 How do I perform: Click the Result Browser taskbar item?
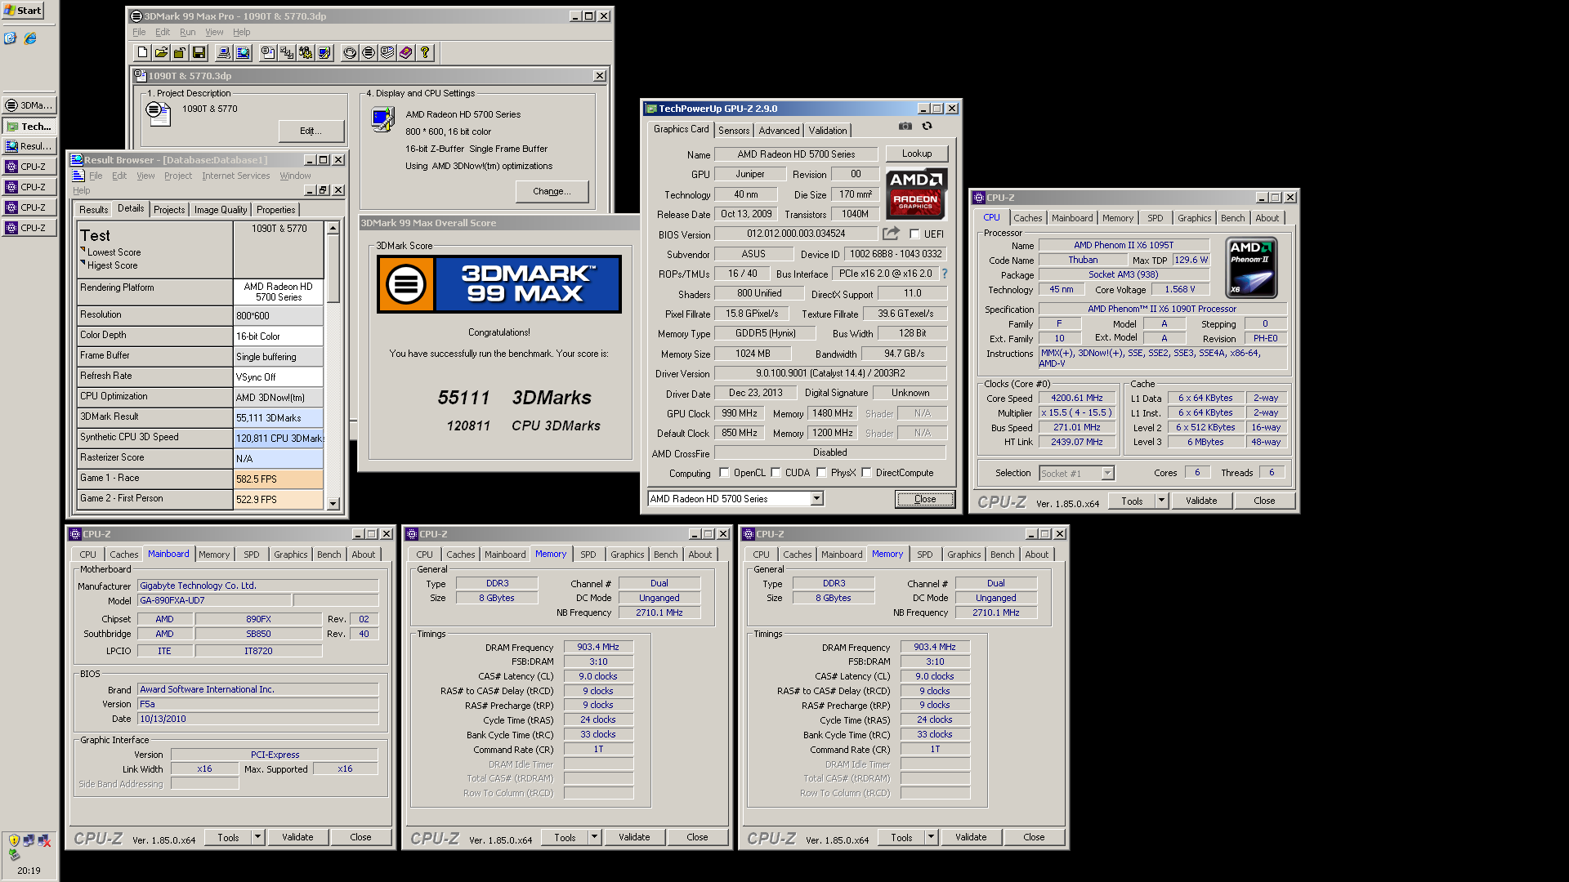29,146
